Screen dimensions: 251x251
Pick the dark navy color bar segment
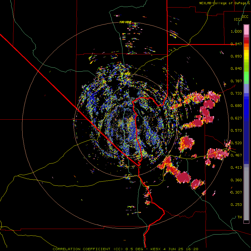tap(246, 143)
